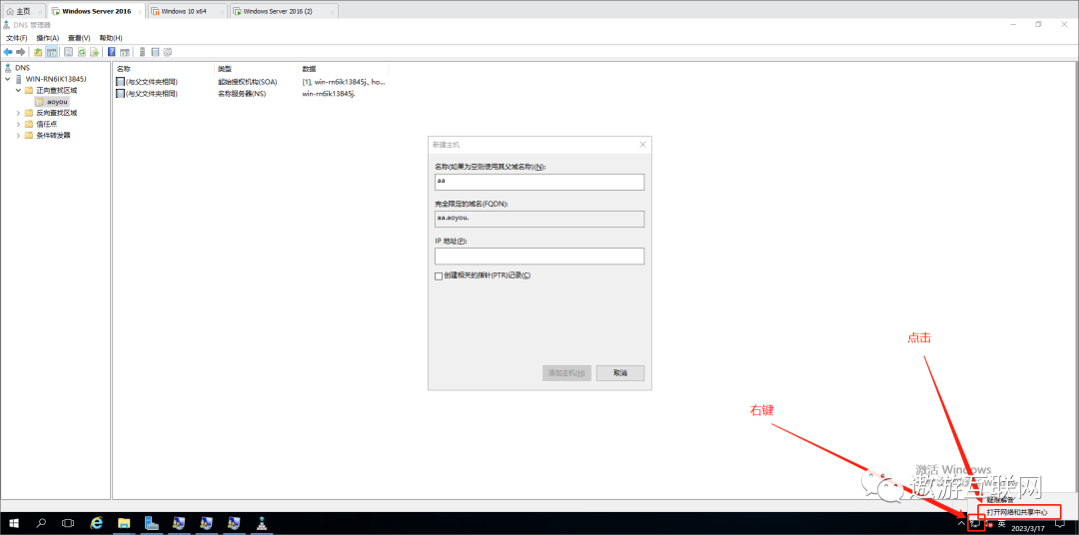1079x535 pixels.
Task: Click the Export List icon in toolbar
Action: [94, 52]
